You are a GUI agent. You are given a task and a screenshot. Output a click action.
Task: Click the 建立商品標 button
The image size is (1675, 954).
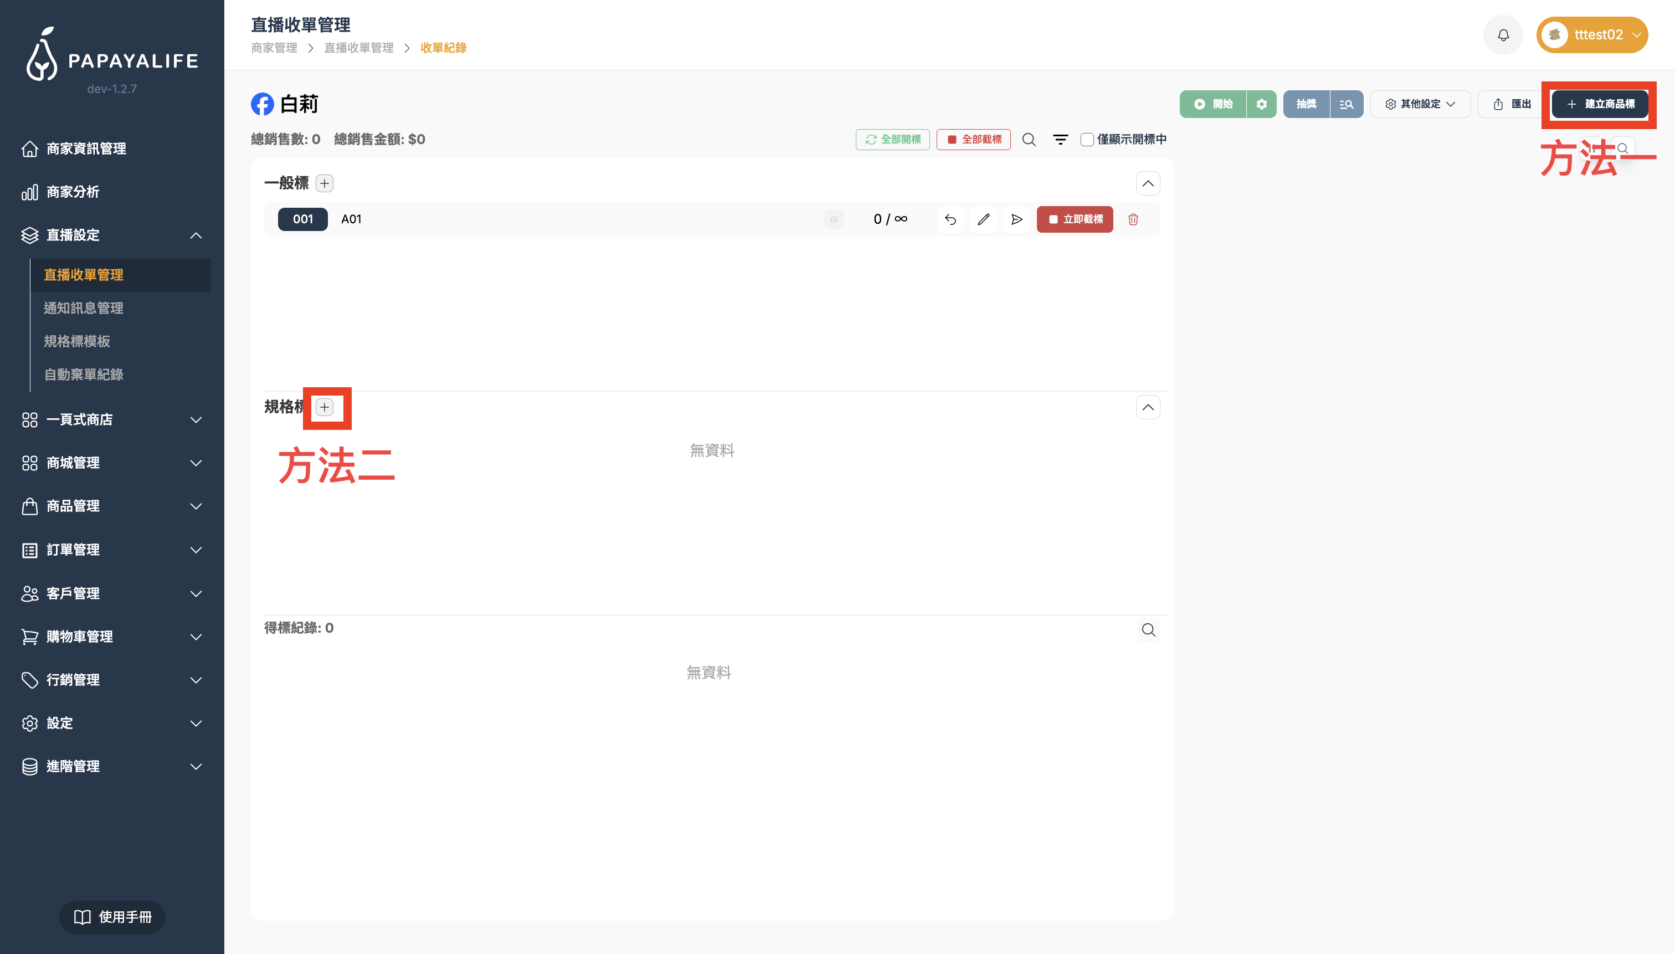click(1600, 104)
